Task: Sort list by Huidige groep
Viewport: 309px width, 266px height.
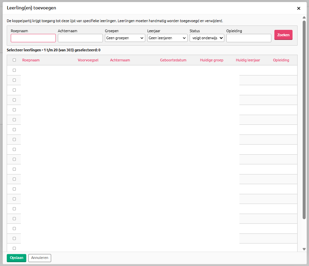Action: (x=211, y=60)
